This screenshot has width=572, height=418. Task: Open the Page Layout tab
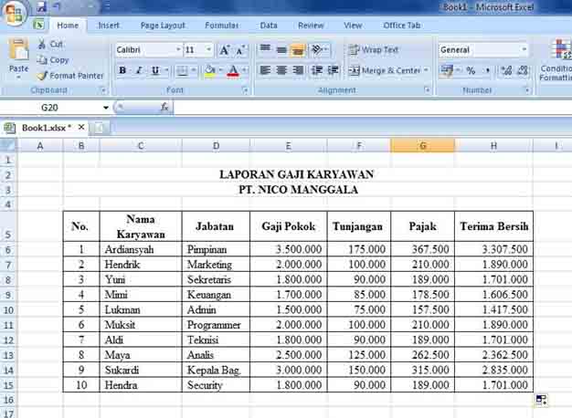[163, 26]
